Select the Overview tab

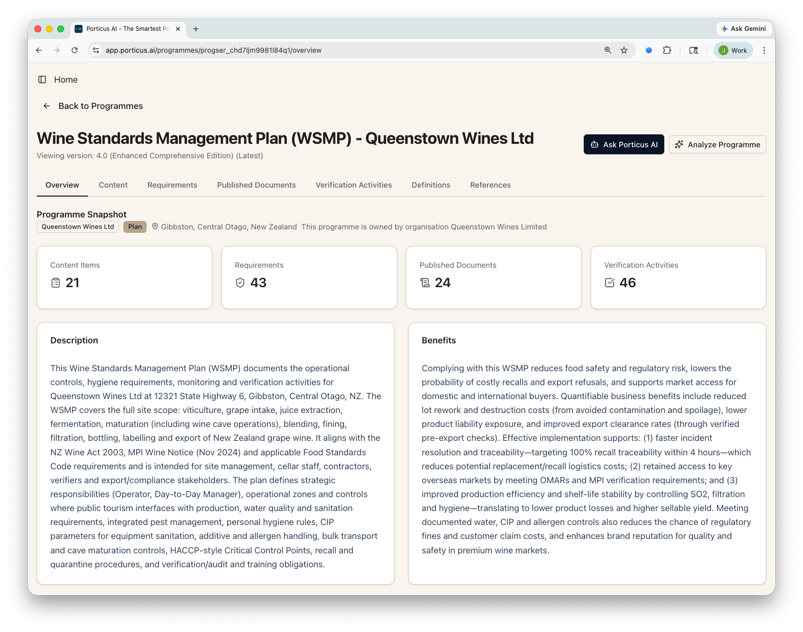point(62,185)
